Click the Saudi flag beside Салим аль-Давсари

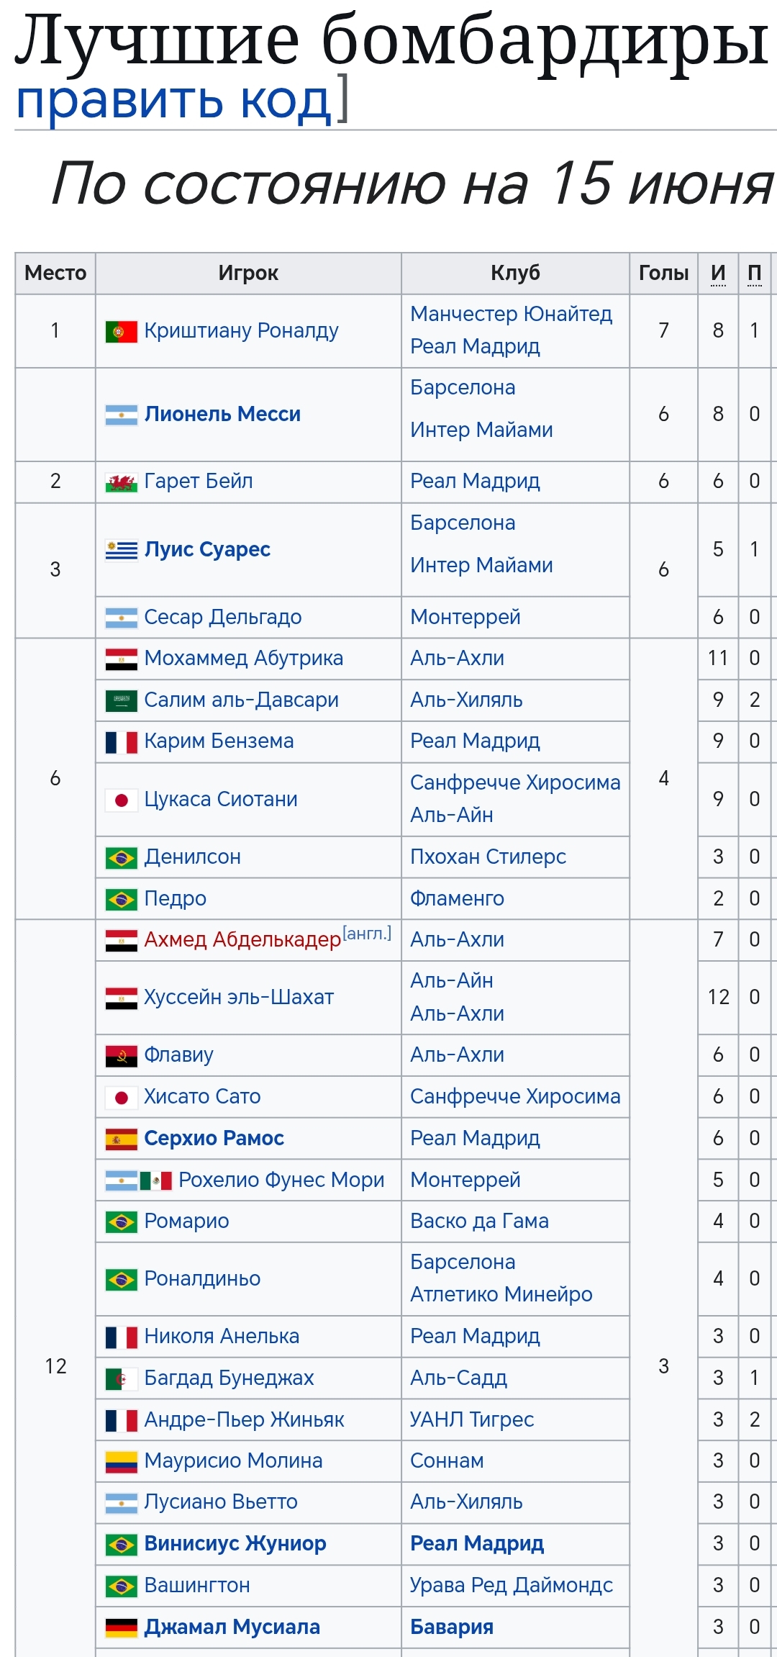(x=121, y=700)
